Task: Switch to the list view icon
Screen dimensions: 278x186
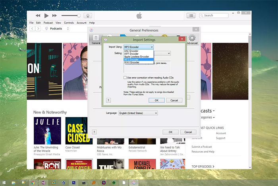Action: coord(191,16)
